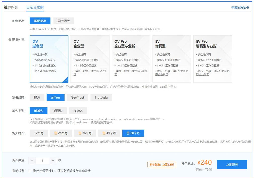The height and width of the screenshot is (178, 254).
Task: Choose the GeoTrust certificate brand
Action: click(78, 97)
